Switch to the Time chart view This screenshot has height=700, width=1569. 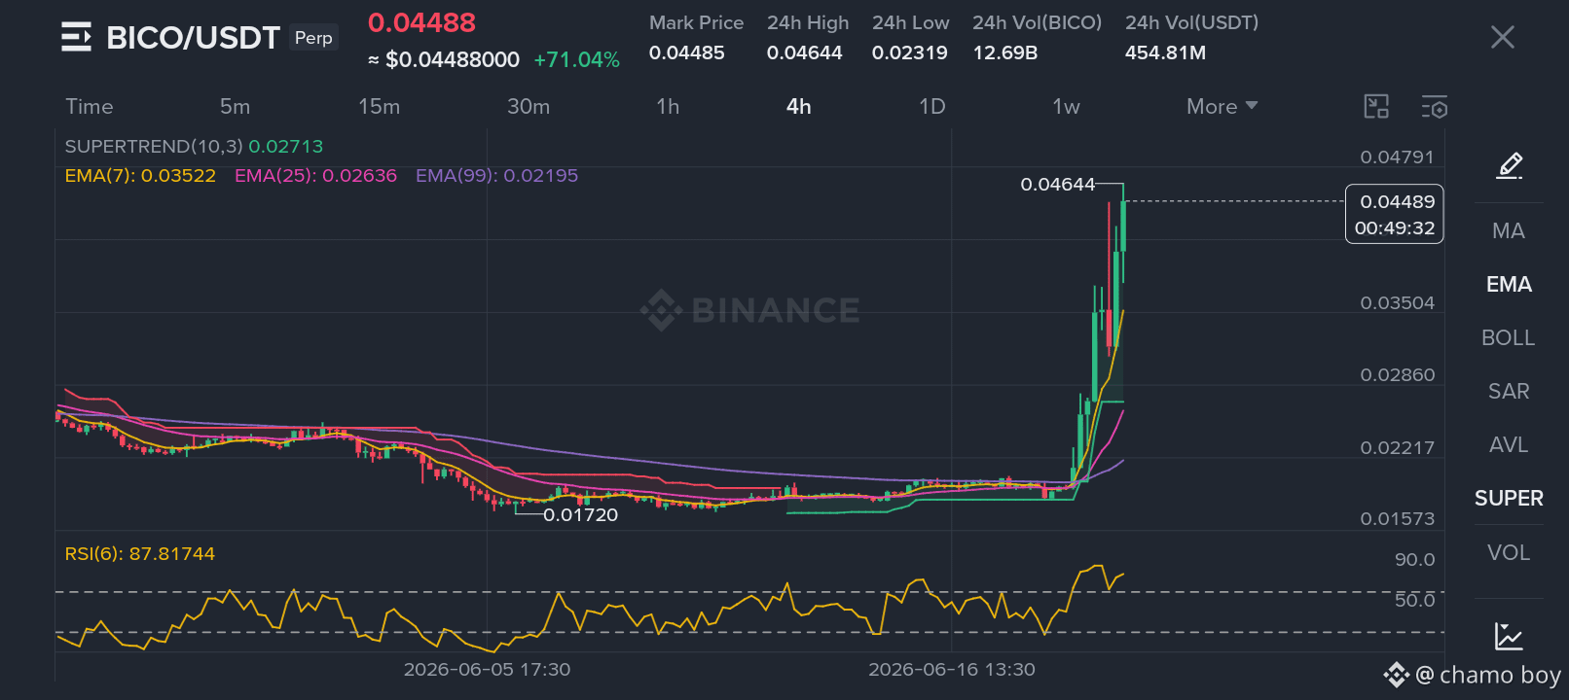(x=90, y=106)
